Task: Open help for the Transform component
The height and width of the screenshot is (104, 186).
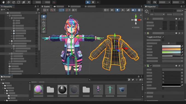Action: pos(176,19)
